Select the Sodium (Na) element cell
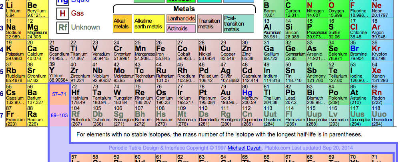This screenshot has height=162, width=405. click(16, 29)
